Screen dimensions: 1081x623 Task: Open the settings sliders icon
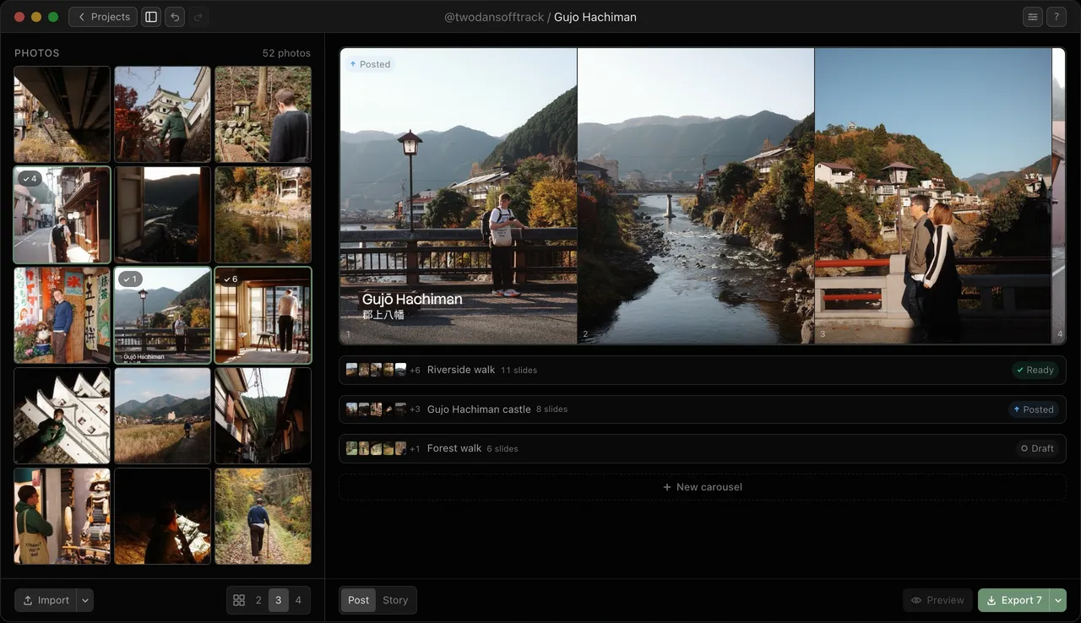pyautogui.click(x=1032, y=17)
